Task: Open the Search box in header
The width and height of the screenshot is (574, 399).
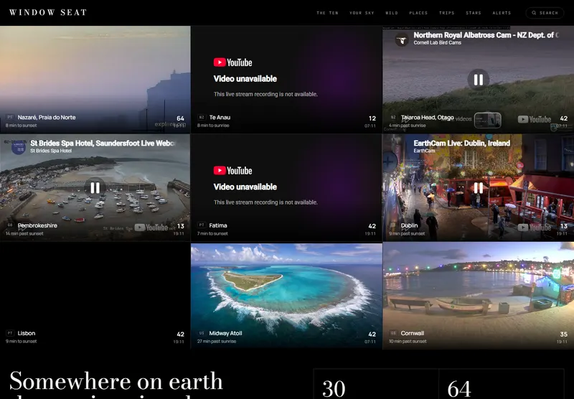Action: tap(545, 13)
